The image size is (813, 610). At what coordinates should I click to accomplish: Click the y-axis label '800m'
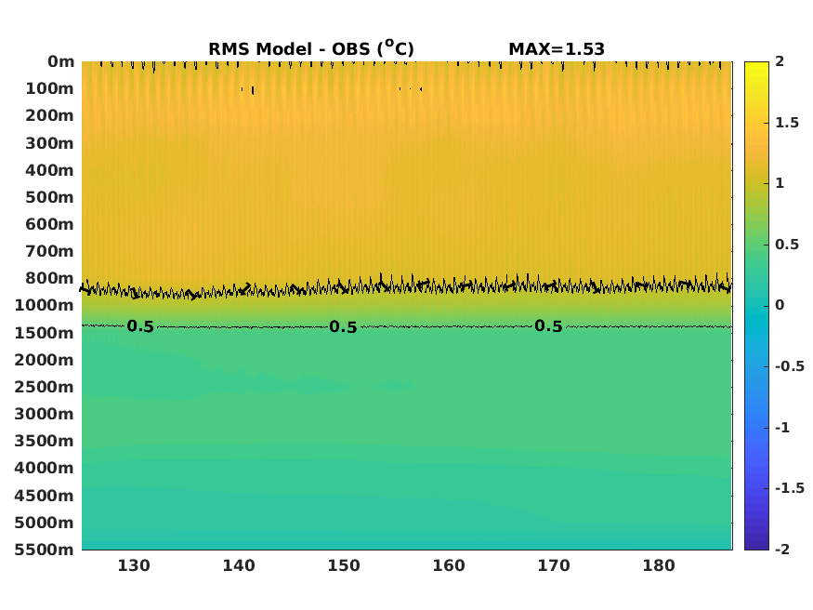click(50, 278)
